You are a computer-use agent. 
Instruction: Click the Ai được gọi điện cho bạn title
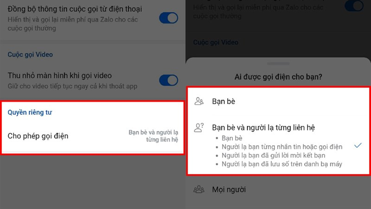(278, 77)
